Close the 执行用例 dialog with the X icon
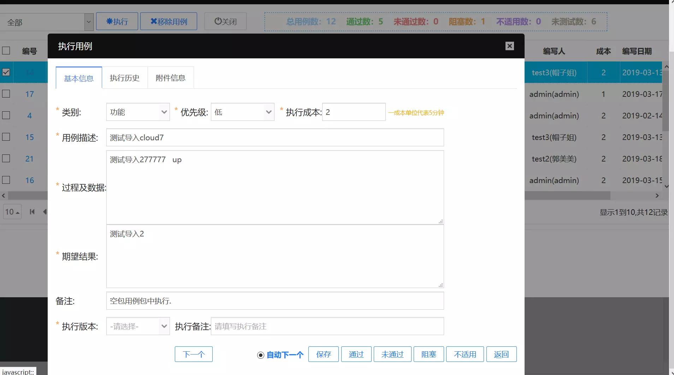The height and width of the screenshot is (375, 674). (x=509, y=46)
